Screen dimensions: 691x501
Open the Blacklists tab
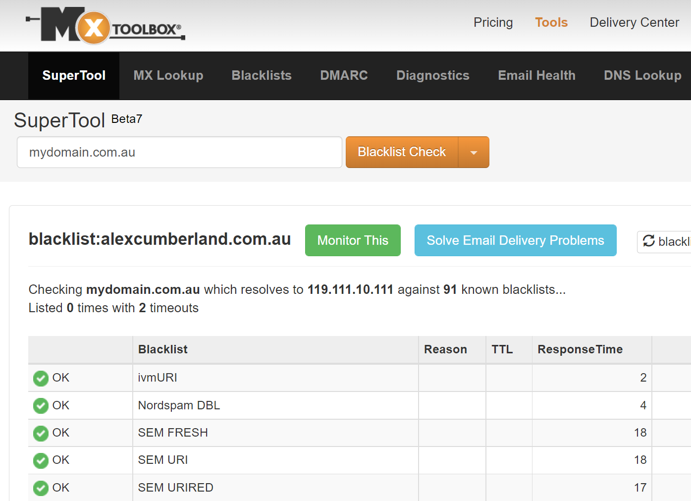tap(262, 75)
